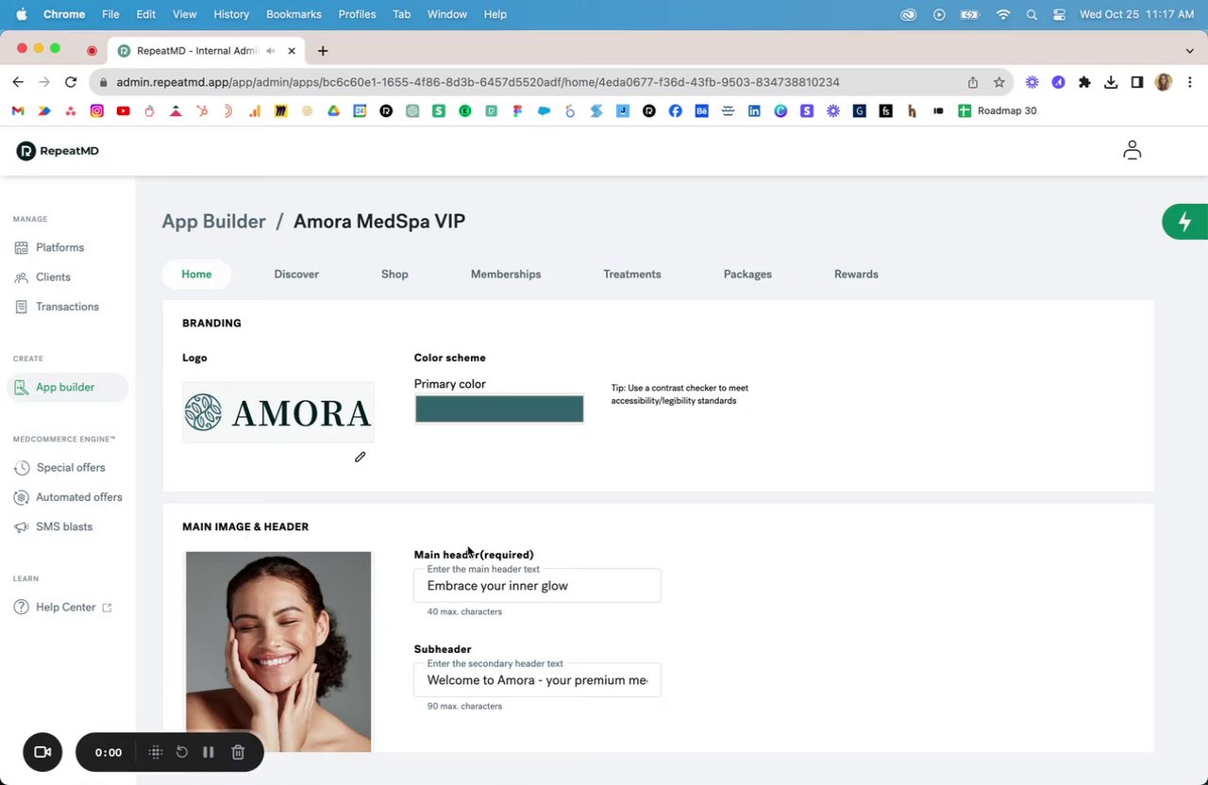Switch to the Home tab

(x=196, y=275)
